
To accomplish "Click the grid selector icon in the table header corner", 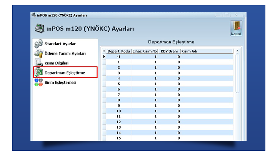I will [x=104, y=51].
